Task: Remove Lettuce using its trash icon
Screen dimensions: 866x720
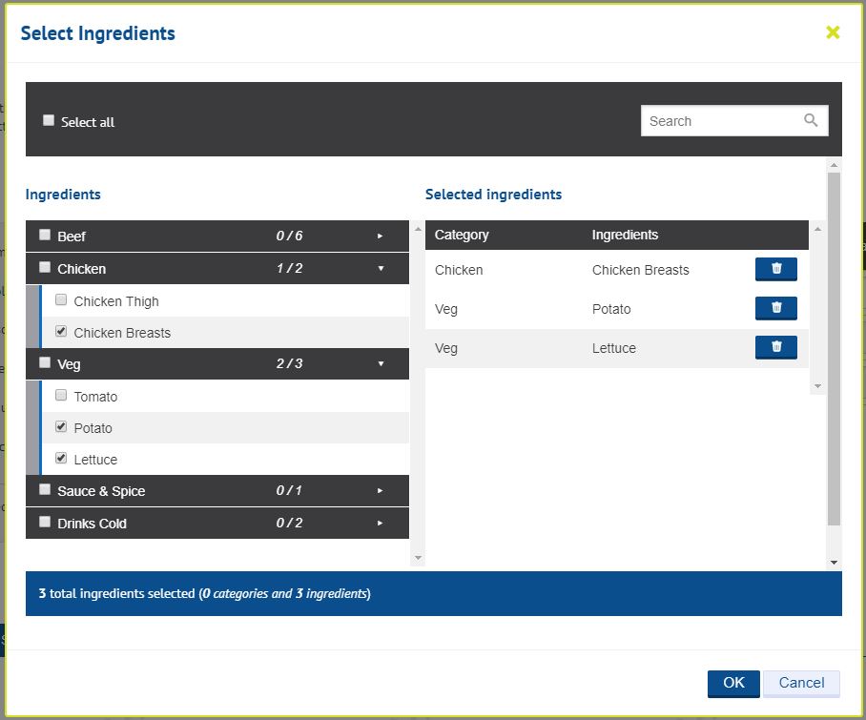Action: pyautogui.click(x=775, y=348)
